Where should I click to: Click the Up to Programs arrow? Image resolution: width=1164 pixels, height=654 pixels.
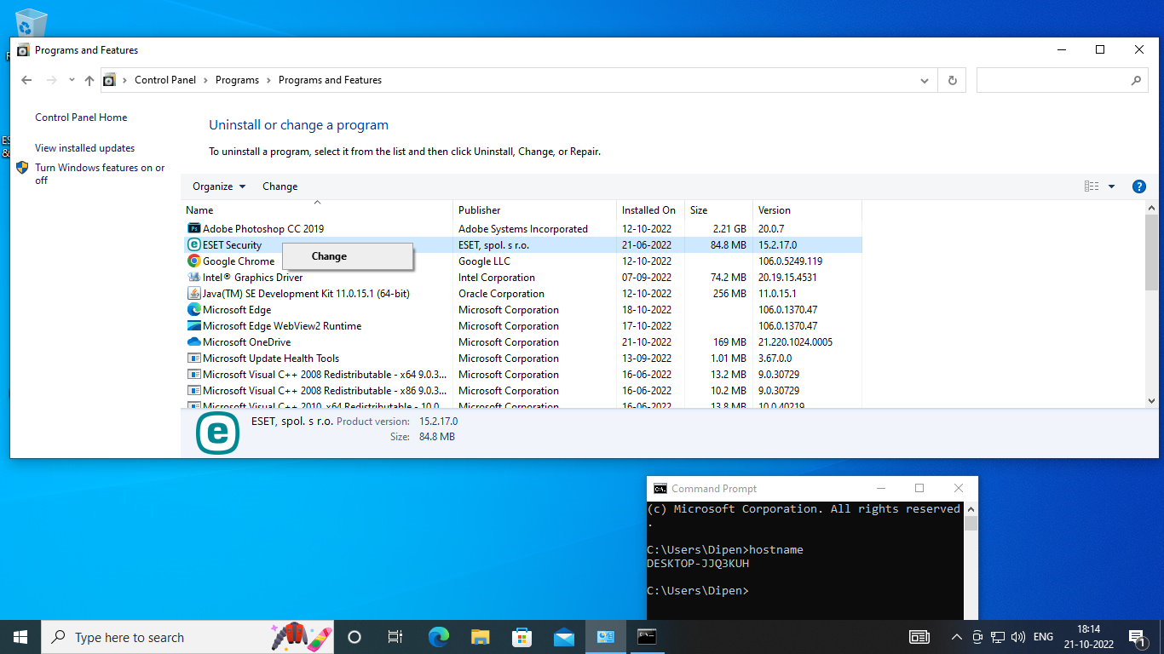[89, 80]
